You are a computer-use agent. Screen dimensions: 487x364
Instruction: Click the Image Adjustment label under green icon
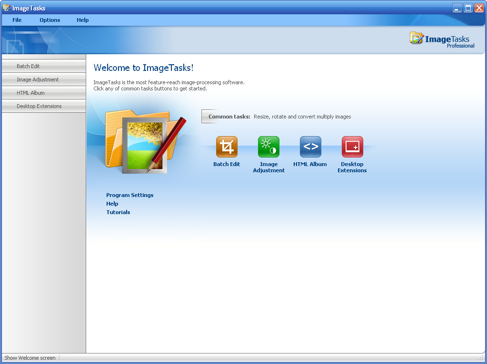click(x=268, y=167)
